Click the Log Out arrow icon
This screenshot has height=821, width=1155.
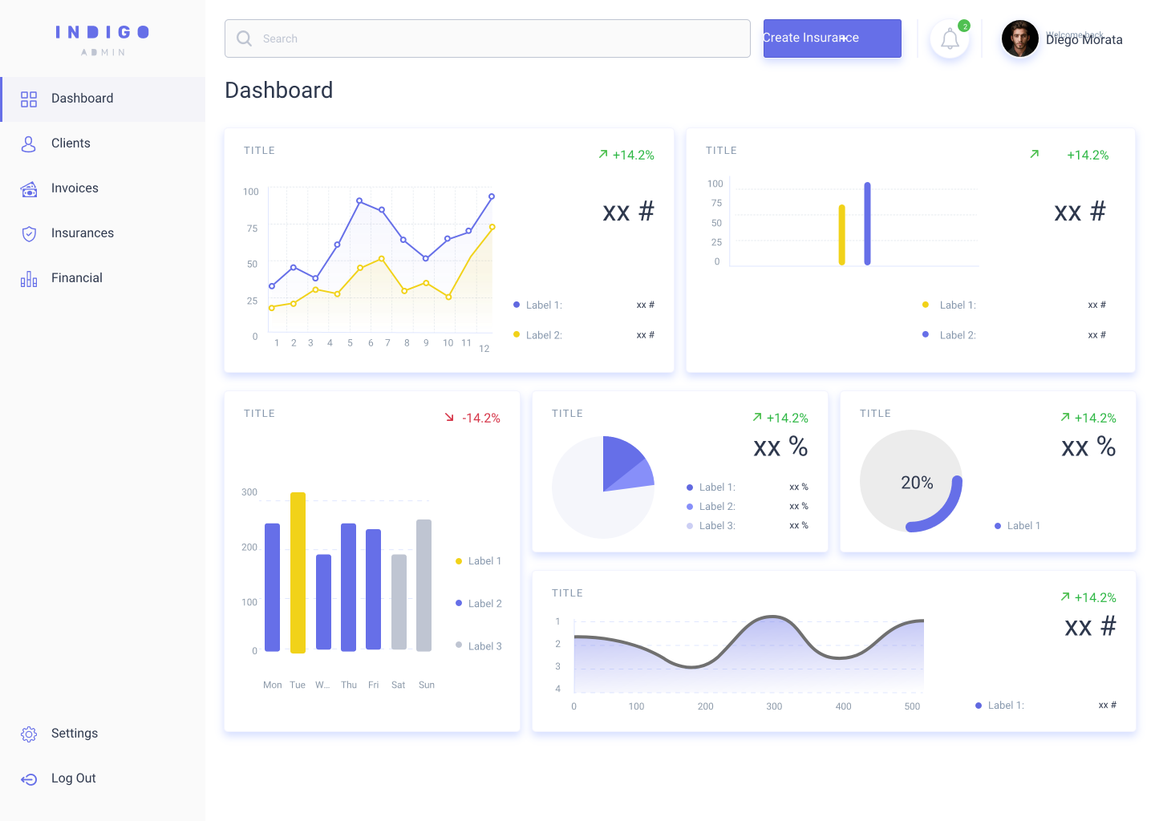click(29, 779)
